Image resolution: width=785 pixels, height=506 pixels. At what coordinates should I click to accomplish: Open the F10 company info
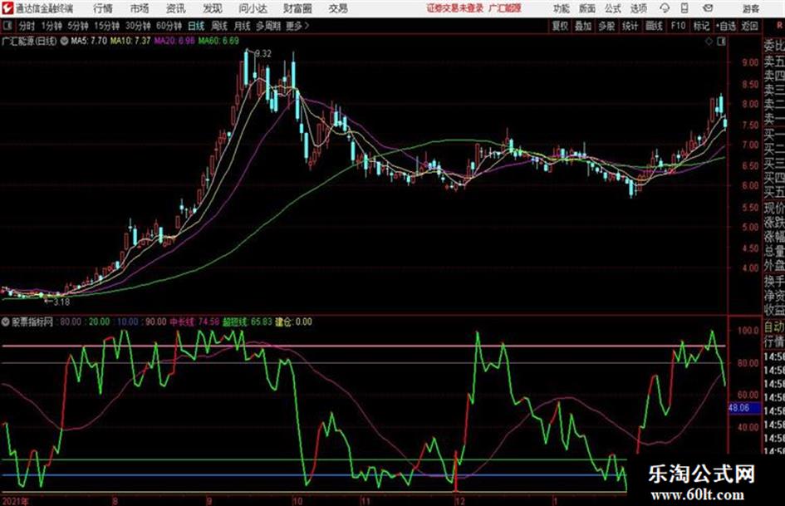(678, 26)
